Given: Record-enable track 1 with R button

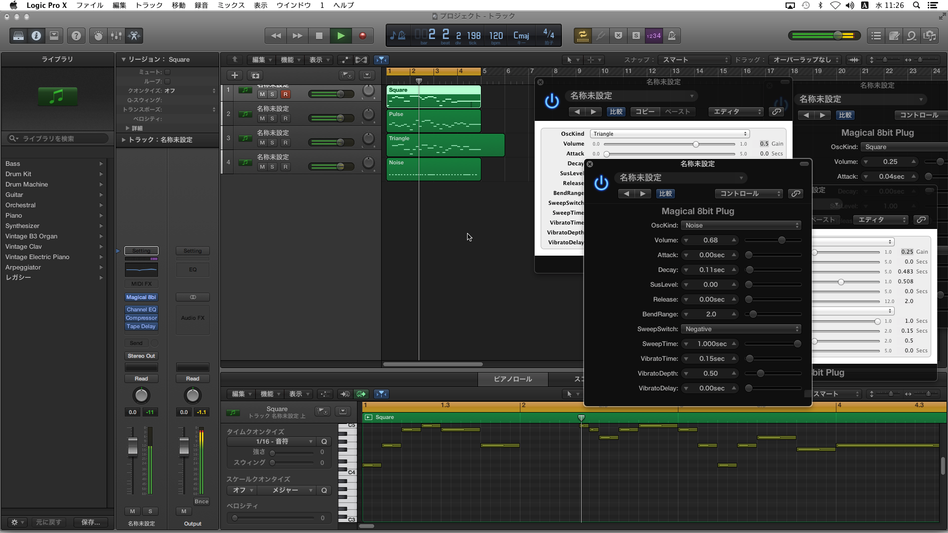Looking at the screenshot, I should click(x=285, y=94).
